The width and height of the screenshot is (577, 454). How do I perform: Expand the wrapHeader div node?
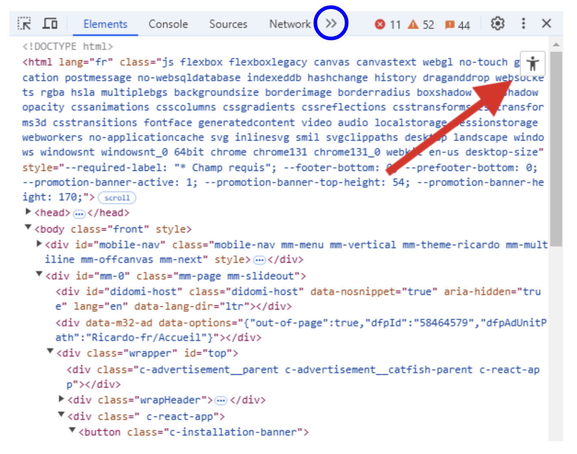62,399
